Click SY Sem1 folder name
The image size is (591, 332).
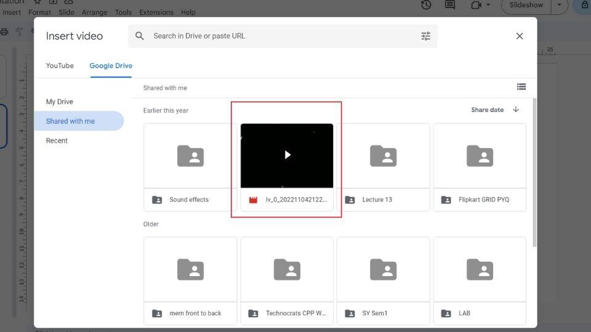pos(375,313)
